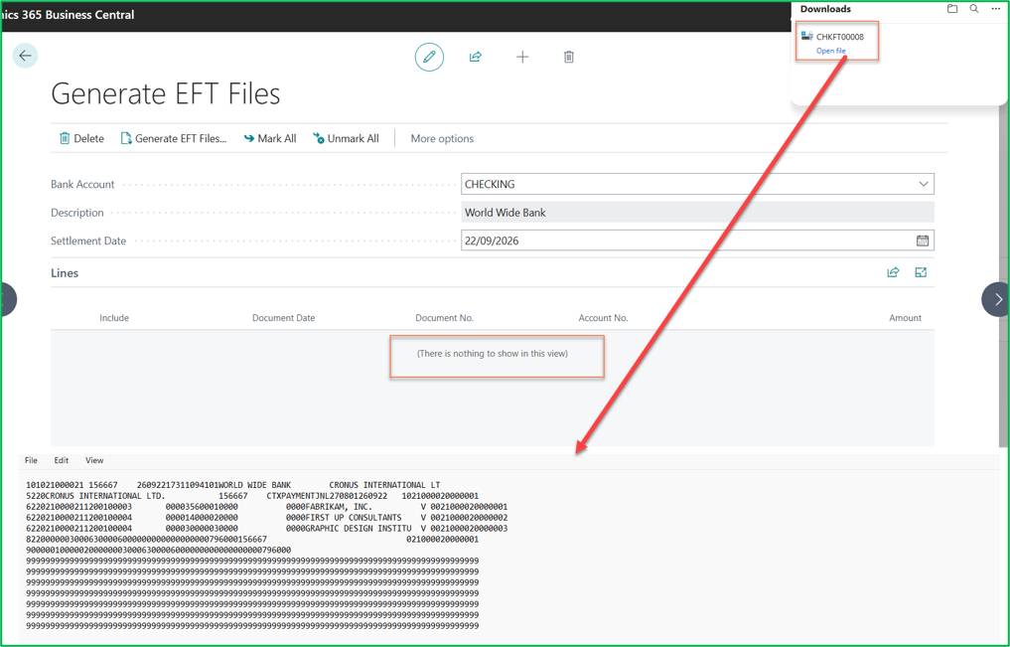Image resolution: width=1010 pixels, height=647 pixels.
Task: Click the Account No. column header
Action: (x=603, y=318)
